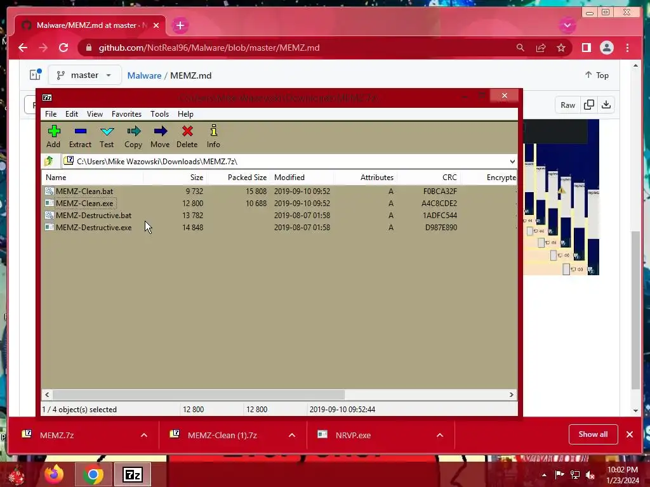Sort by the Packed Size column header
The width and height of the screenshot is (650, 487).
tap(239, 178)
